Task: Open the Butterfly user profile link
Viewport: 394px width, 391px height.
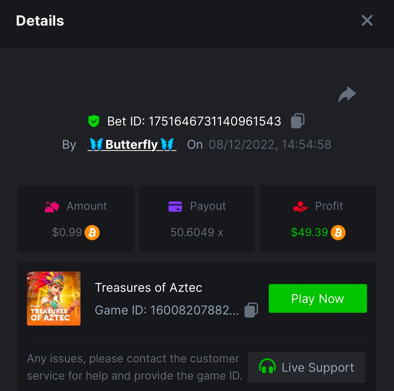Action: (132, 144)
